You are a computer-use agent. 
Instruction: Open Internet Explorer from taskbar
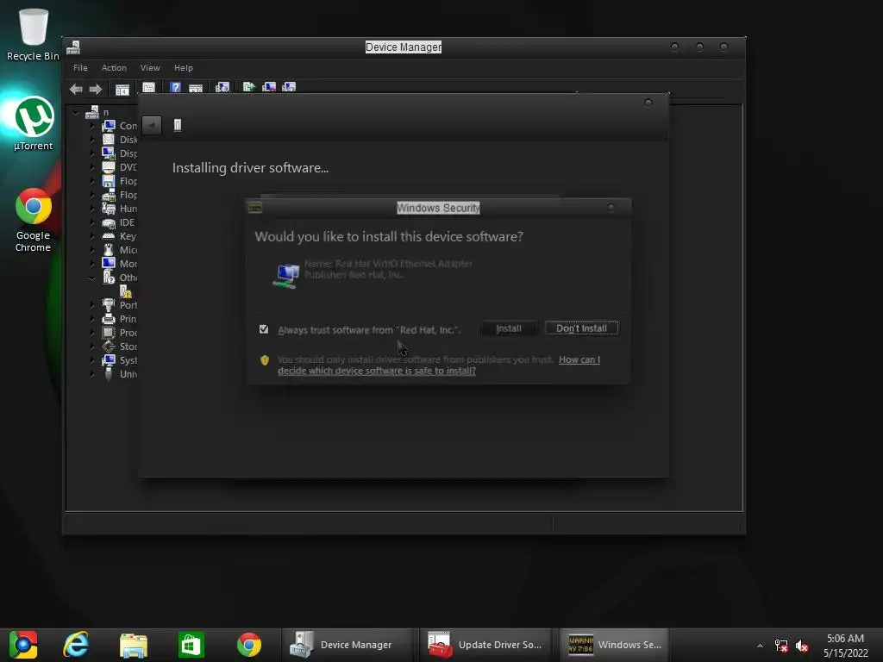coord(76,645)
